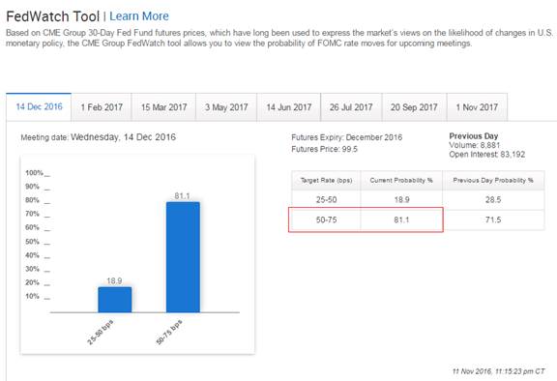Click the FedWatch Tool title
557x381 pixels.
(52, 16)
